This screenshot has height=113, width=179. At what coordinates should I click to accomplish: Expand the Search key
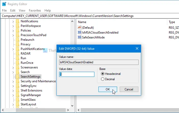point(13,72)
